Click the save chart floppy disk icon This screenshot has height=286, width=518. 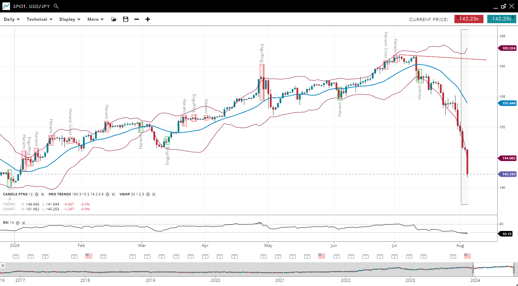point(125,19)
